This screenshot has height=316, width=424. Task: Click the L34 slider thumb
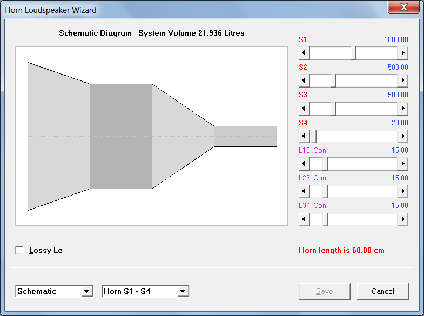(325, 219)
